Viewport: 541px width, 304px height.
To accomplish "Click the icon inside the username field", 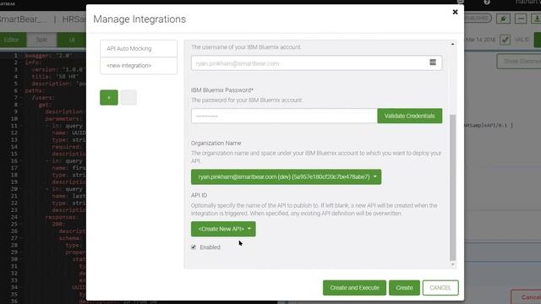I will 433,62.
